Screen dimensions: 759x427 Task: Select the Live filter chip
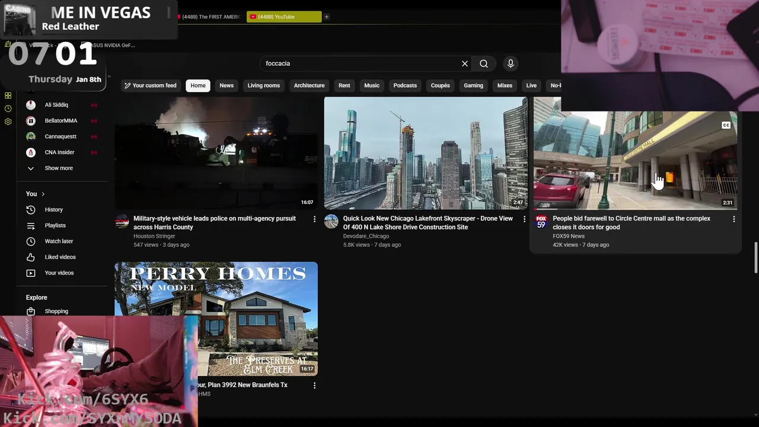click(531, 85)
